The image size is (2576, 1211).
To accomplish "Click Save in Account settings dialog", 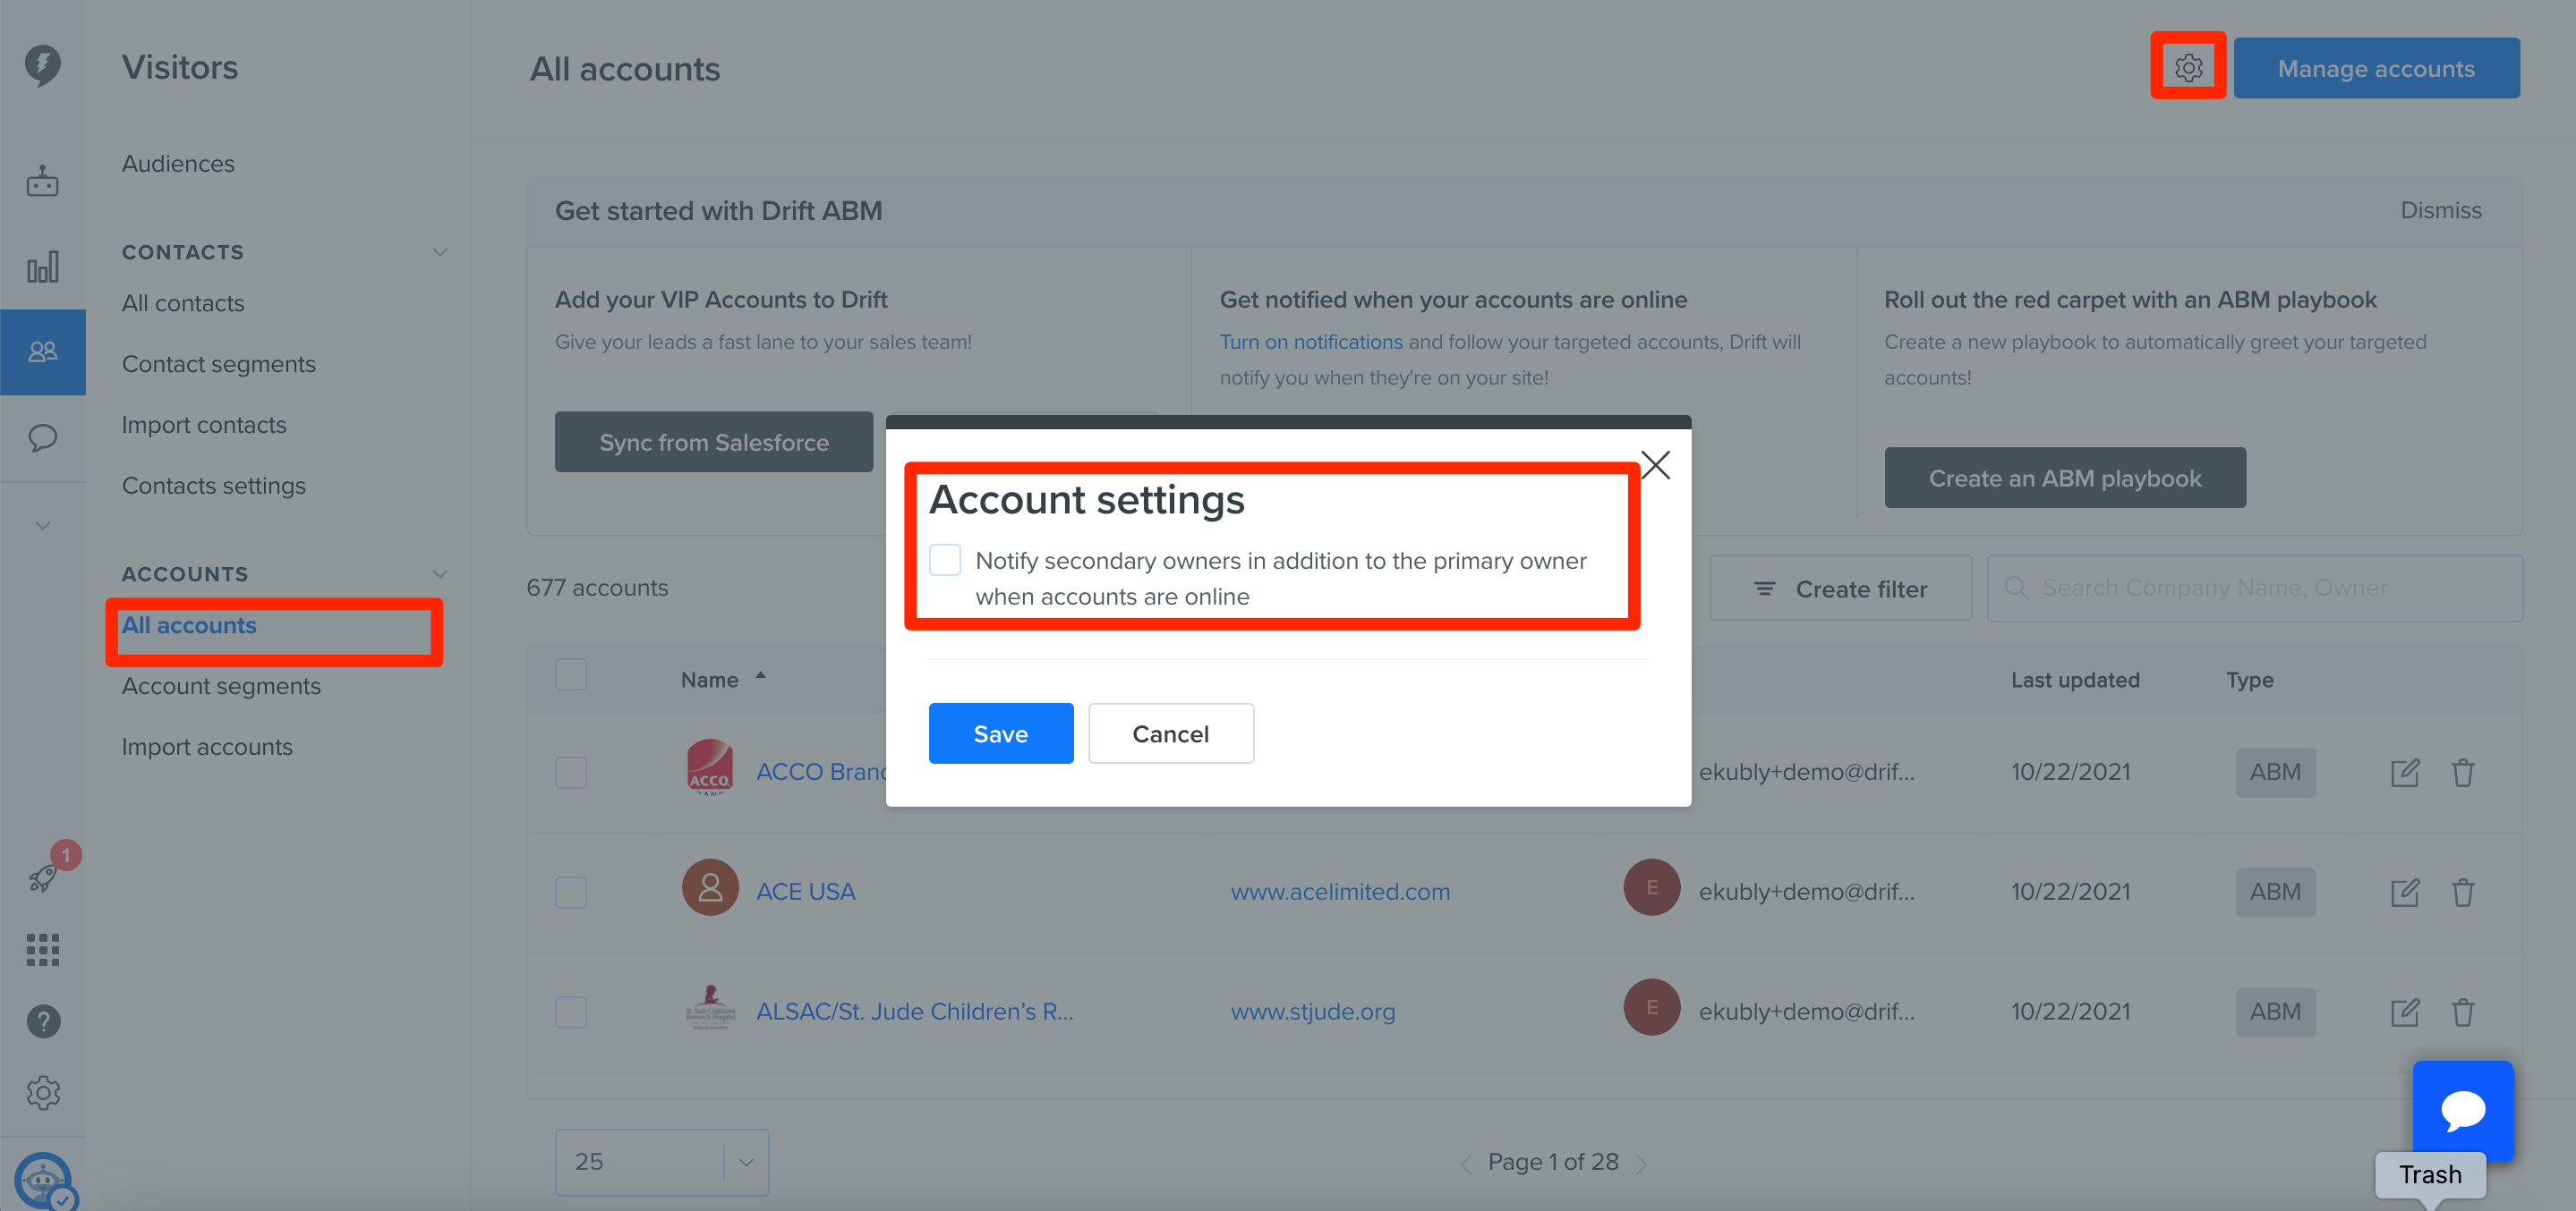I will (x=1001, y=733).
